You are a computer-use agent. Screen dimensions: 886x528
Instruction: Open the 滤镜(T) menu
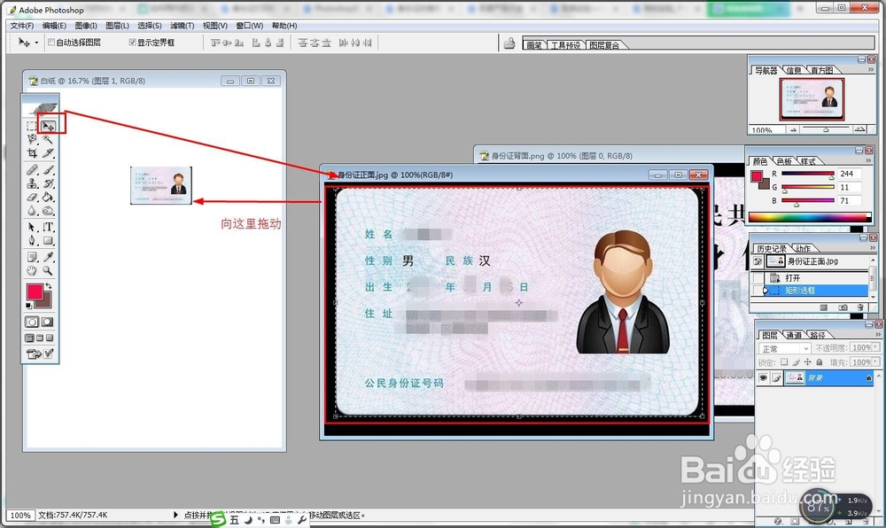coord(182,26)
